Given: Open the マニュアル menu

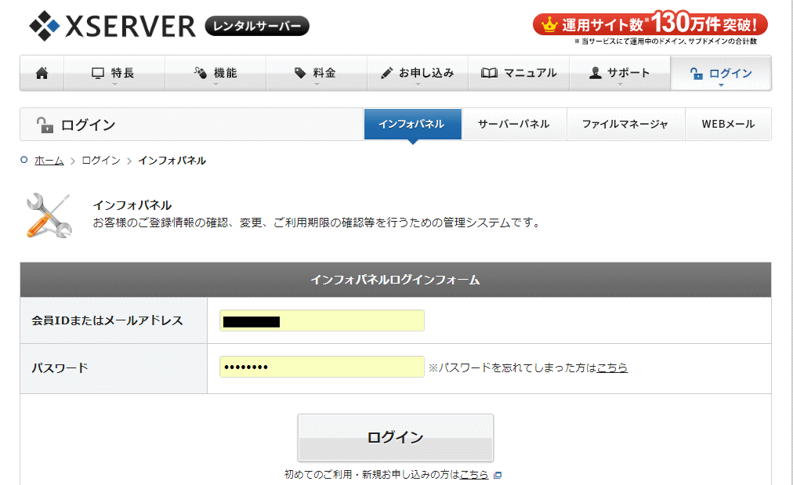Looking at the screenshot, I should click(x=519, y=74).
